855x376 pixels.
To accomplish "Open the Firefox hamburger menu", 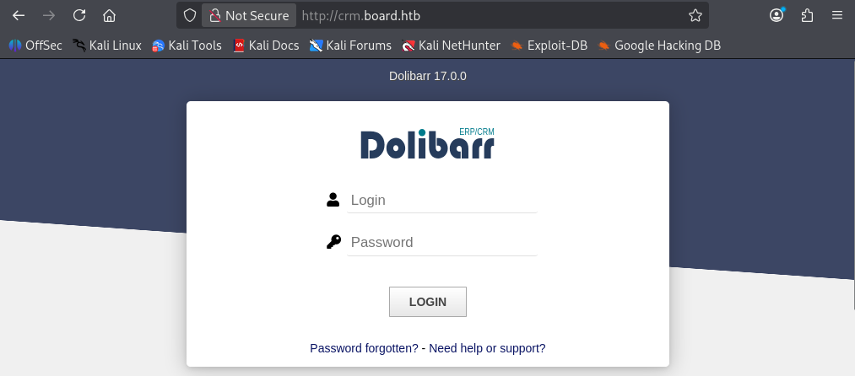I will 837,15.
